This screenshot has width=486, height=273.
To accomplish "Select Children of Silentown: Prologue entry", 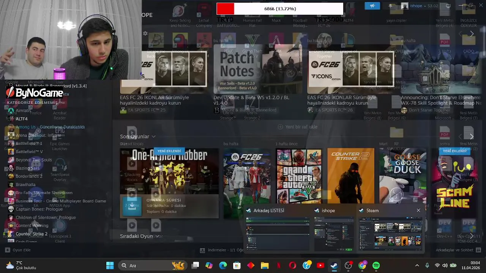I will coord(46,217).
